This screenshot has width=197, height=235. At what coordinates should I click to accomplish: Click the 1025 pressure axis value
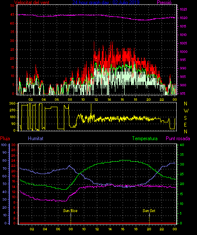[x=183, y=9]
